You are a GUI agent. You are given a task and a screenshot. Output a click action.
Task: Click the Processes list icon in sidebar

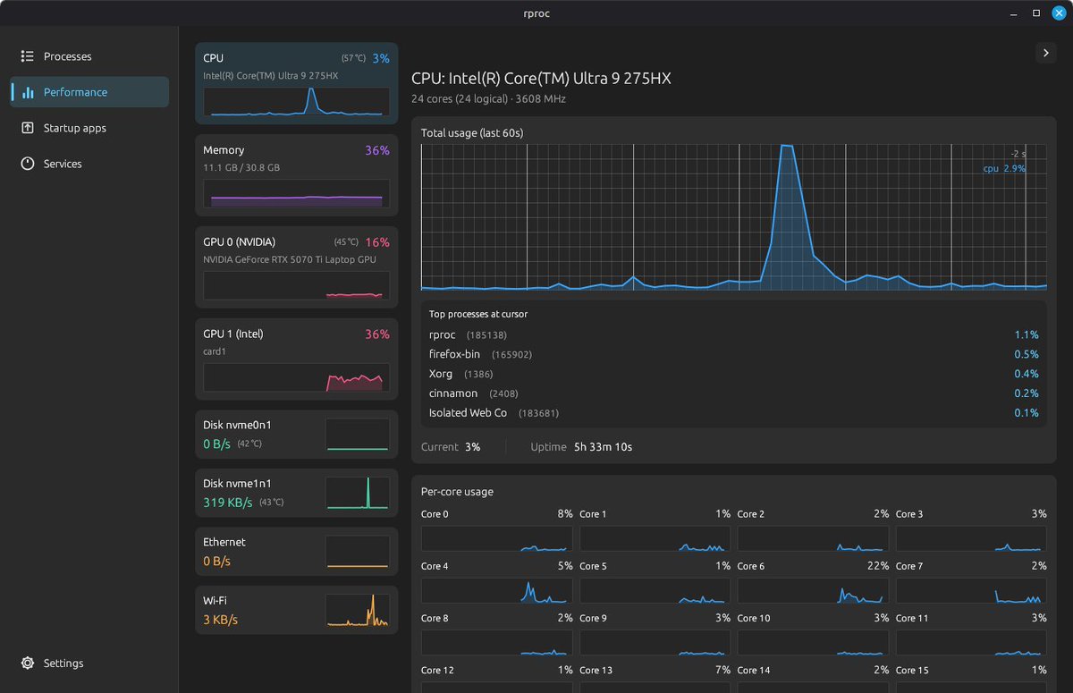click(x=28, y=56)
